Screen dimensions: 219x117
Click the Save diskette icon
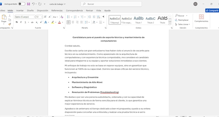pyautogui.click(x=28, y=4)
